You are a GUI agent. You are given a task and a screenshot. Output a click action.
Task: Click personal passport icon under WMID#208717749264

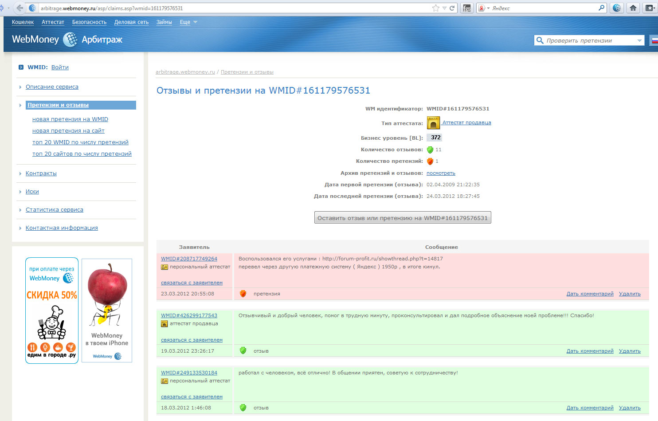click(x=164, y=267)
